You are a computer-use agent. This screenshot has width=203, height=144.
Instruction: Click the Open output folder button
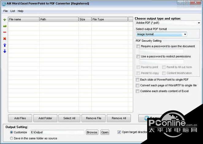click(x=105, y=132)
